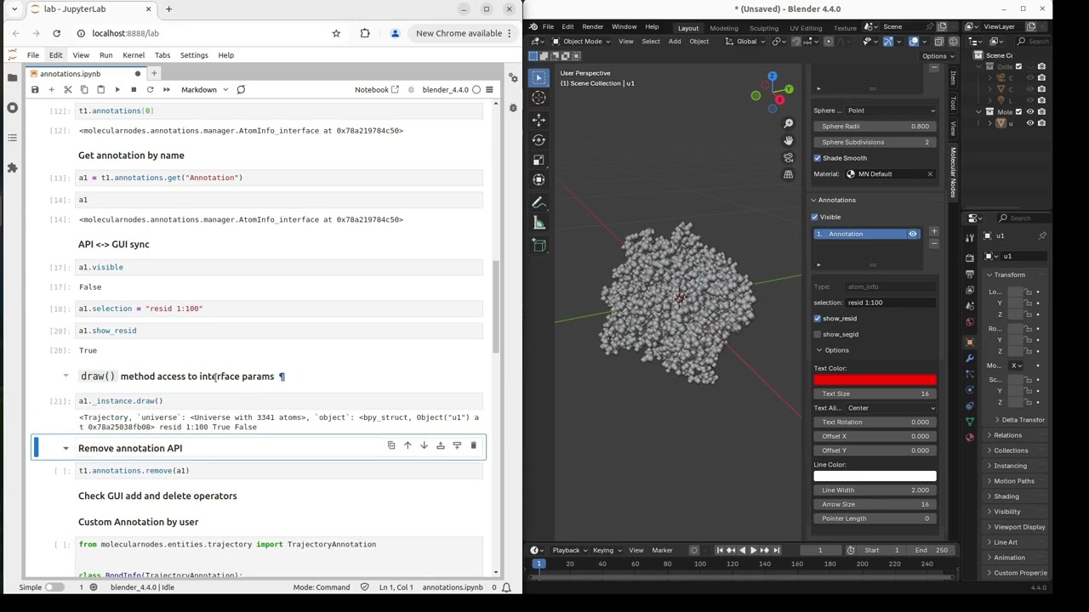1089x612 pixels.
Task: Select the Blender Scale tool
Action: click(539, 160)
